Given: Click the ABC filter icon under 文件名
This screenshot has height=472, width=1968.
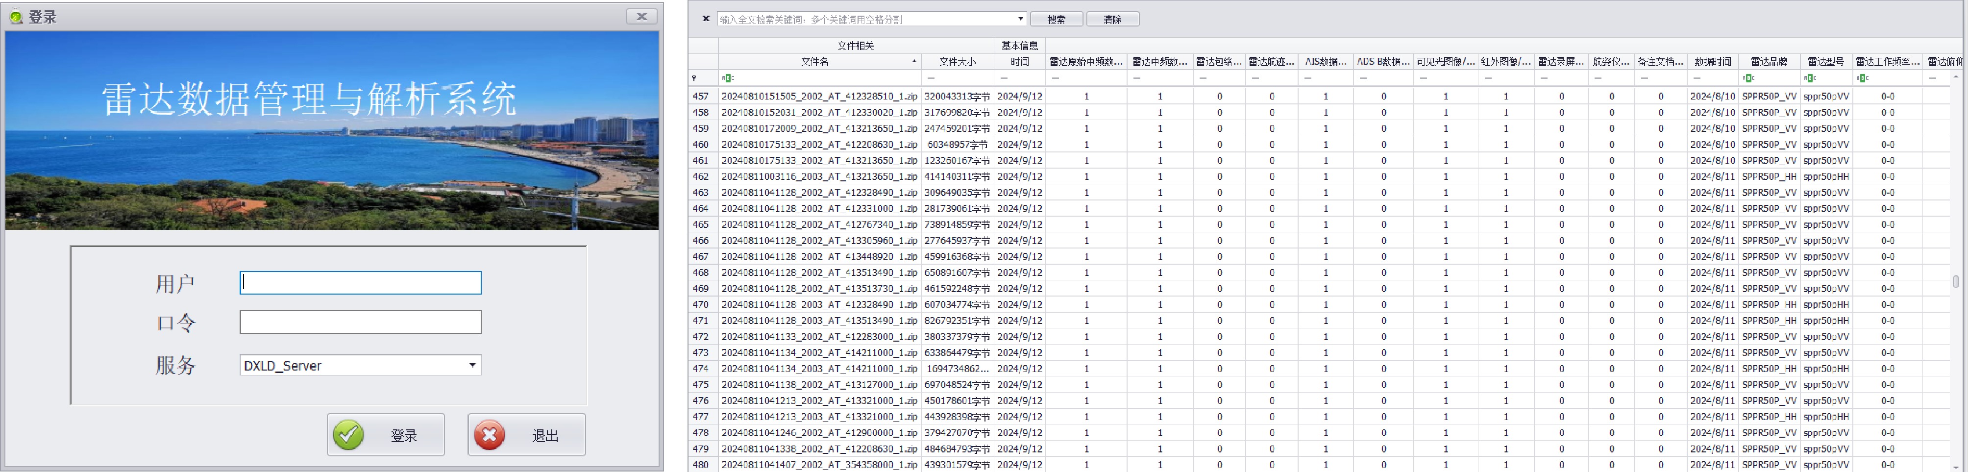Looking at the screenshot, I should pos(727,78).
